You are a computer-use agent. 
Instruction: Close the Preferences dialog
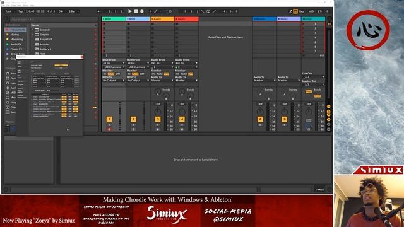click(x=82, y=57)
